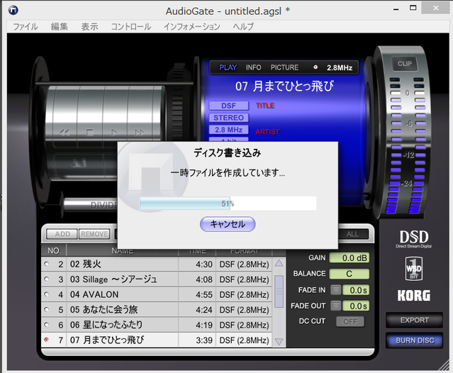This screenshot has height=373, width=453.
Task: Click the ARTIST label in display
Action: tap(267, 132)
